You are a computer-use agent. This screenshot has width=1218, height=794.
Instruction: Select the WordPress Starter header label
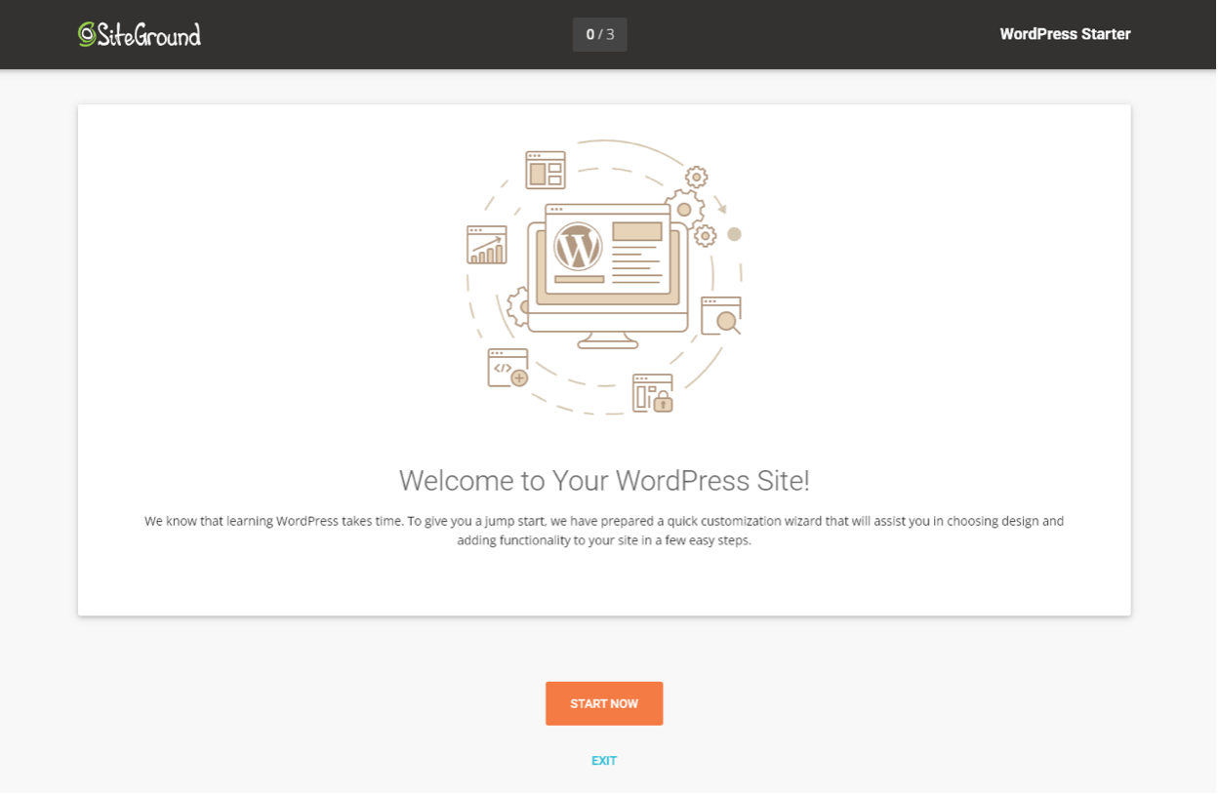pyautogui.click(x=1065, y=33)
